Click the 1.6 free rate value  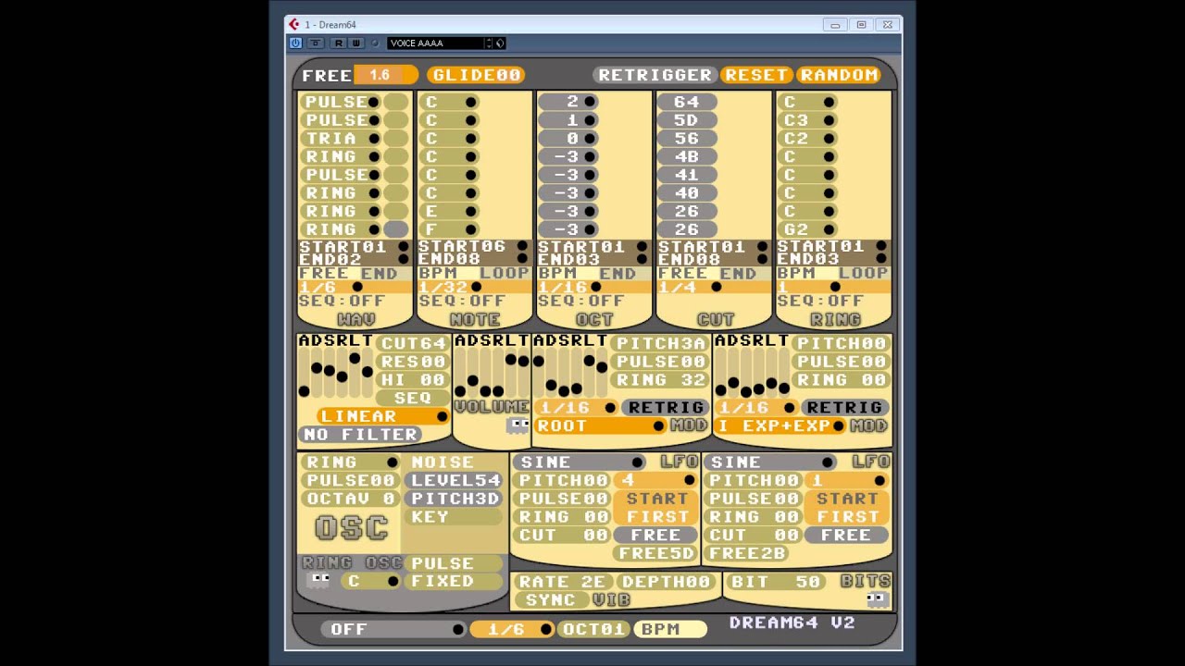pyautogui.click(x=385, y=75)
